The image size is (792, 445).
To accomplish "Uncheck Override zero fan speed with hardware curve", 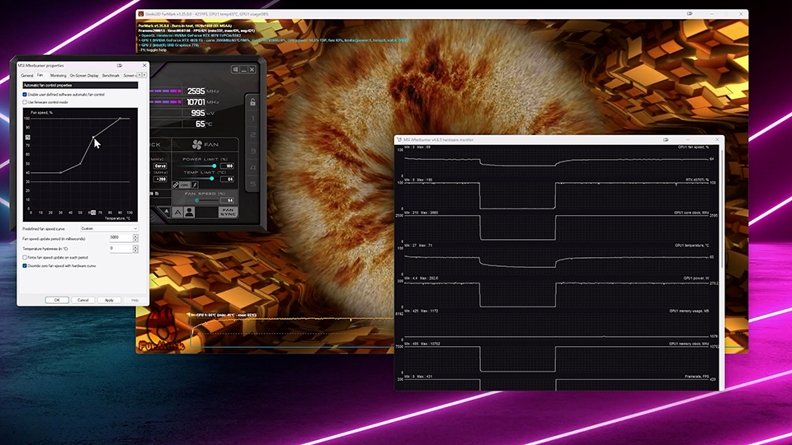I will (x=25, y=266).
